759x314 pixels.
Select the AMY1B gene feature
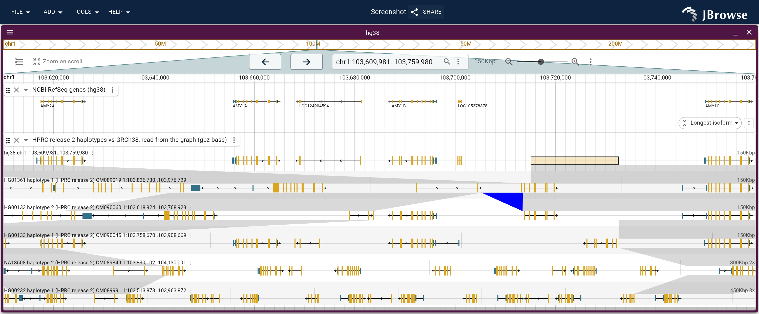click(x=413, y=102)
